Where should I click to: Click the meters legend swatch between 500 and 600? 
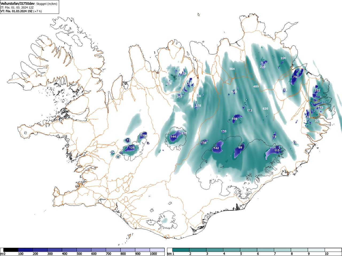coord(84,250)
